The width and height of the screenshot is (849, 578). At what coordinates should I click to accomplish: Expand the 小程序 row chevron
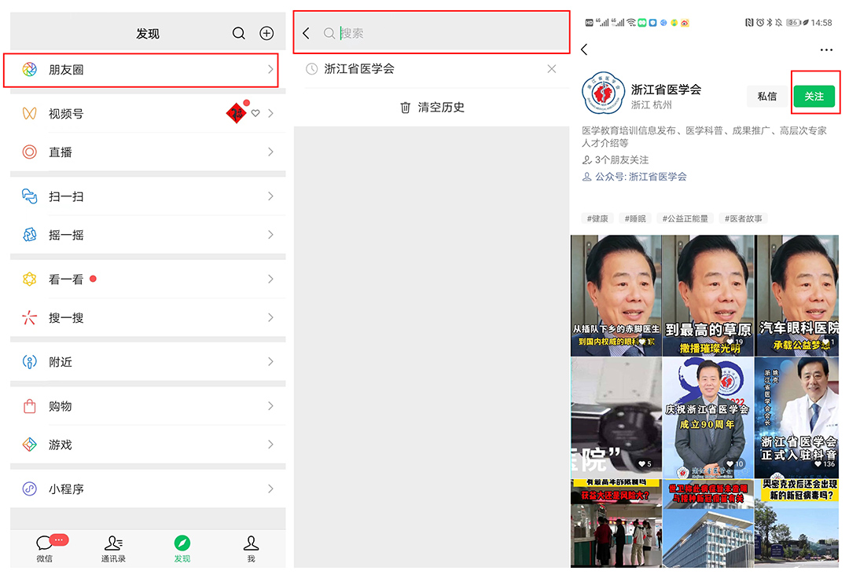[270, 488]
